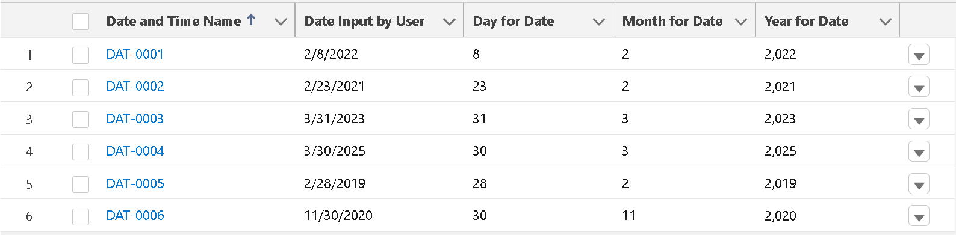Open row actions menu for DAT-0001
This screenshot has height=235, width=956.
(919, 55)
